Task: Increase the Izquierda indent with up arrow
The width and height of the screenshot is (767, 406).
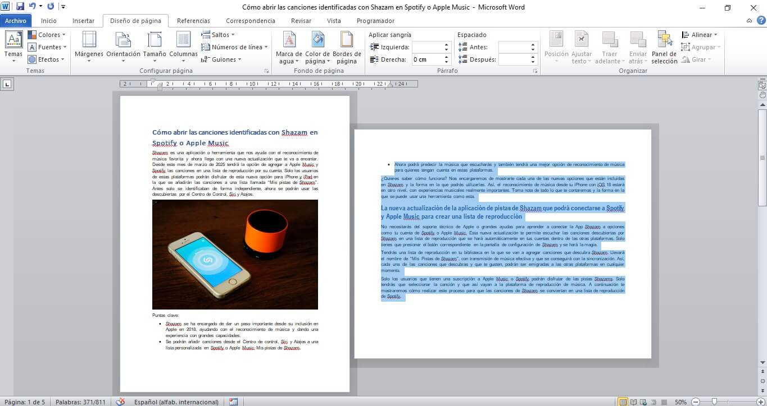Action: pos(447,45)
